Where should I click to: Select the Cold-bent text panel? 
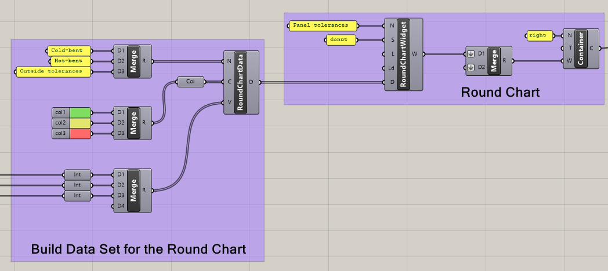[71, 50]
